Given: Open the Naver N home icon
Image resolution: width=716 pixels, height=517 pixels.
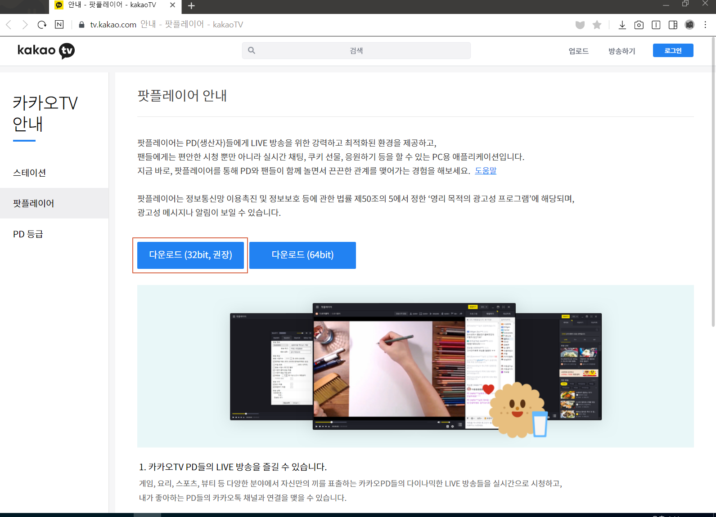Looking at the screenshot, I should (59, 25).
